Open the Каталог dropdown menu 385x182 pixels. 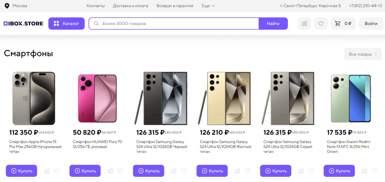(66, 24)
